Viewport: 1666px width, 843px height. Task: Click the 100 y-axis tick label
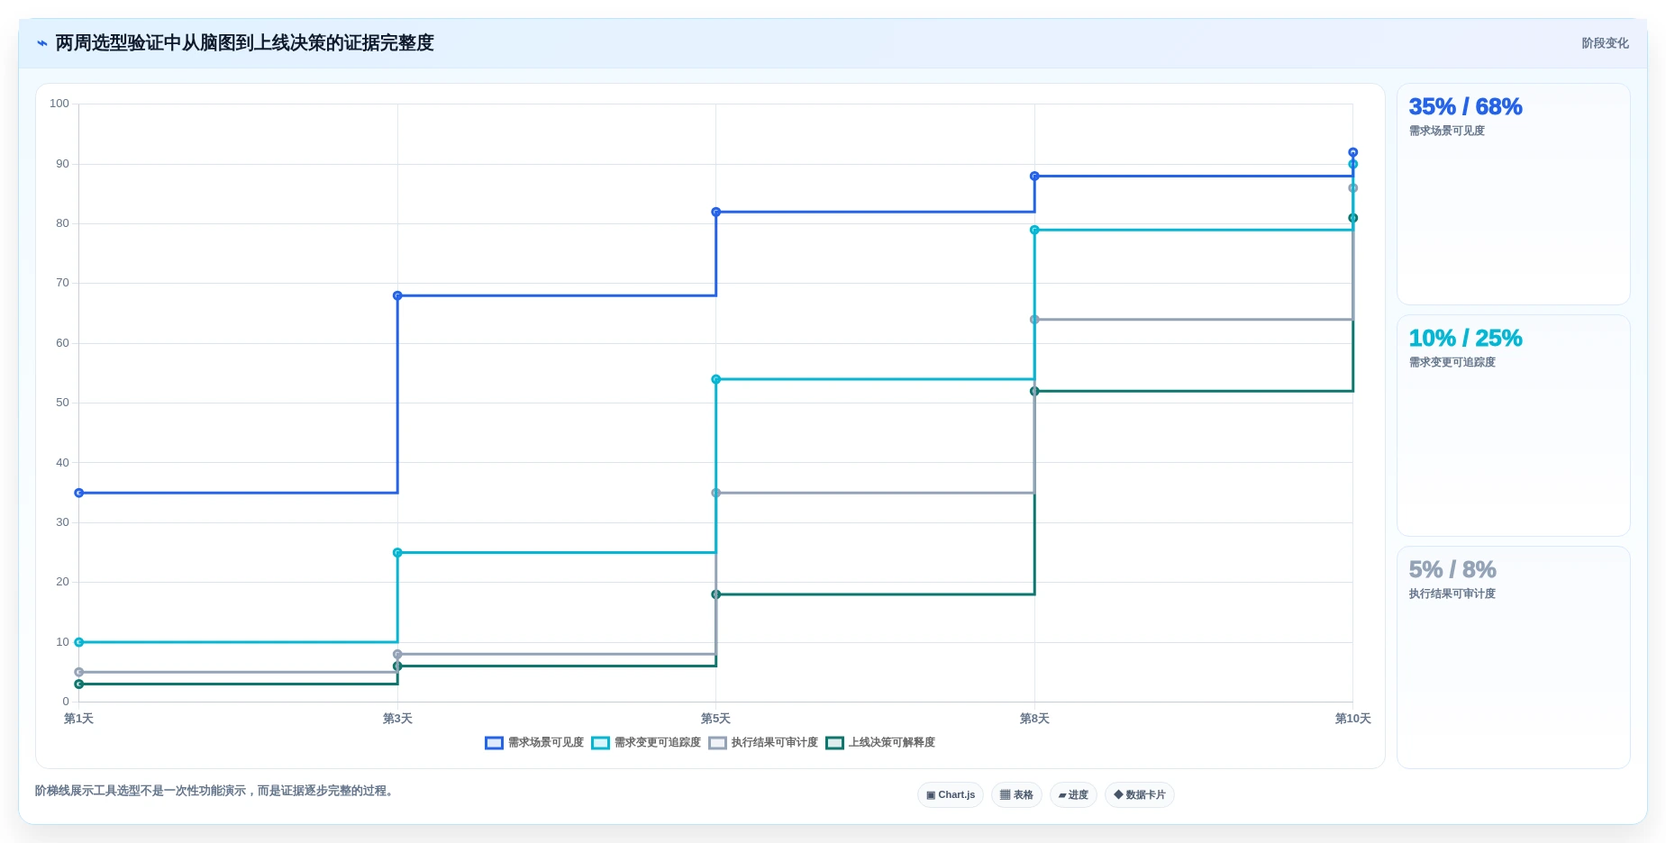coord(59,104)
